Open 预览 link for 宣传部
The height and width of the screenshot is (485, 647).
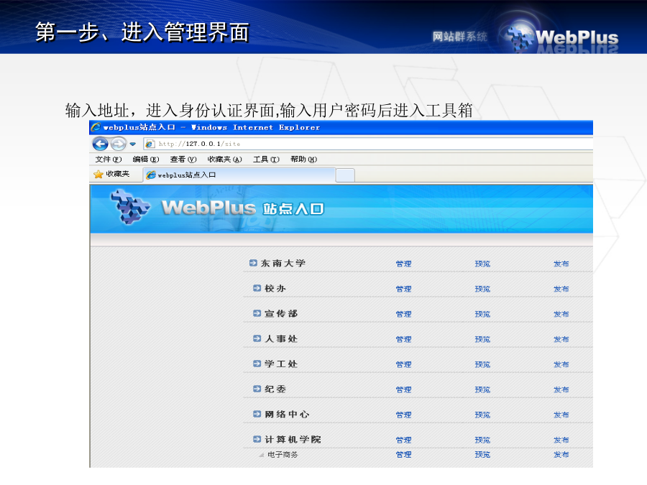click(x=482, y=314)
